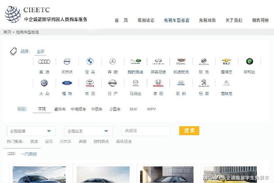Click the 雪铁龙 brand name label
Image resolution: width=274 pixels, height=183 pixels.
(227, 94)
